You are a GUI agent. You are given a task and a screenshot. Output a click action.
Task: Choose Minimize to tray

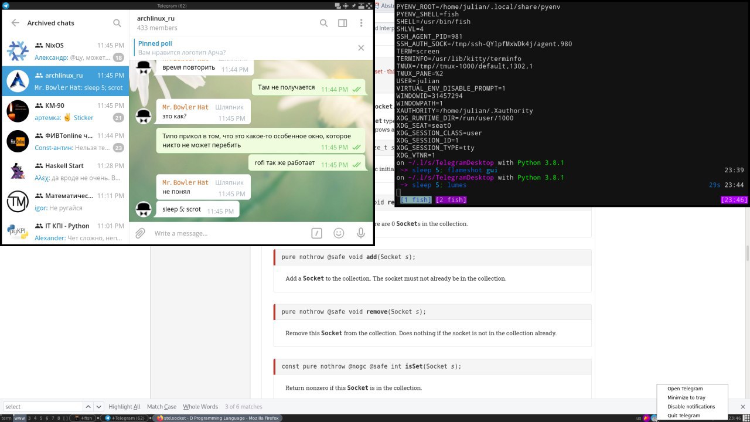tap(692, 397)
